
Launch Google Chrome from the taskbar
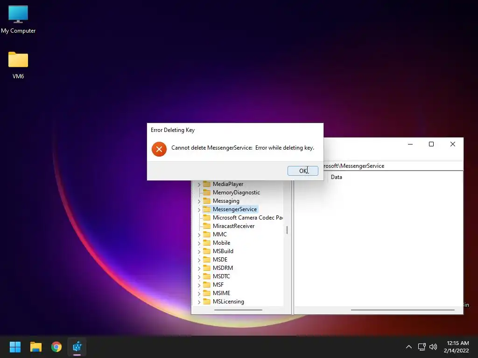tap(56, 347)
